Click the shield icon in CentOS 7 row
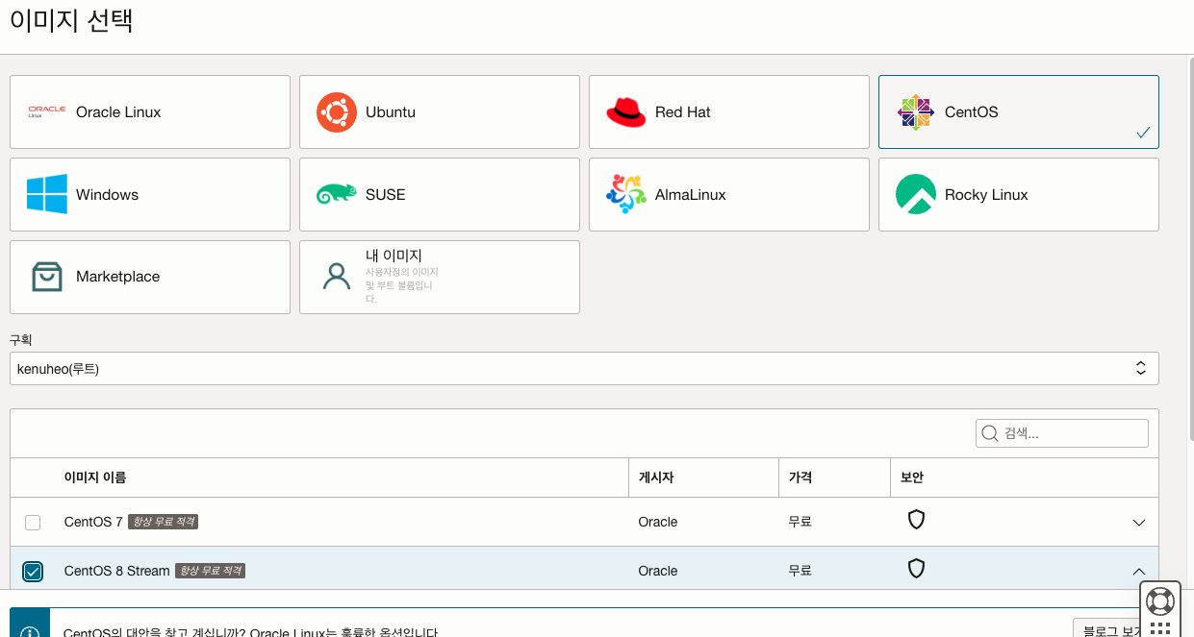1194x637 pixels. point(917,520)
